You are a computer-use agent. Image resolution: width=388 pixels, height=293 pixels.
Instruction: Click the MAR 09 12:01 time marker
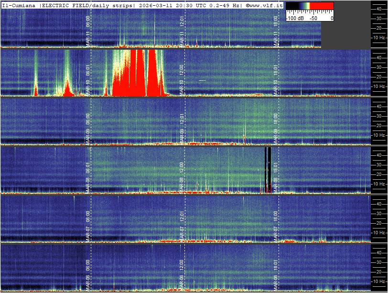tap(182, 124)
